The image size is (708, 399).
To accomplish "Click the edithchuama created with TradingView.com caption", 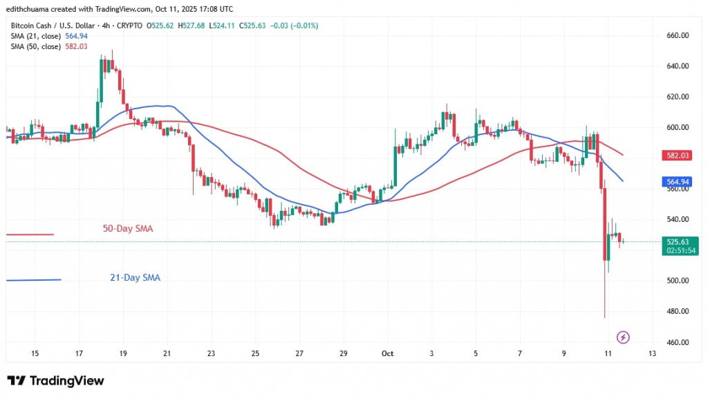I will [120, 9].
